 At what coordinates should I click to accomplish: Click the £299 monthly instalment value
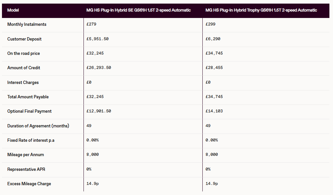pyautogui.click(x=211, y=24)
